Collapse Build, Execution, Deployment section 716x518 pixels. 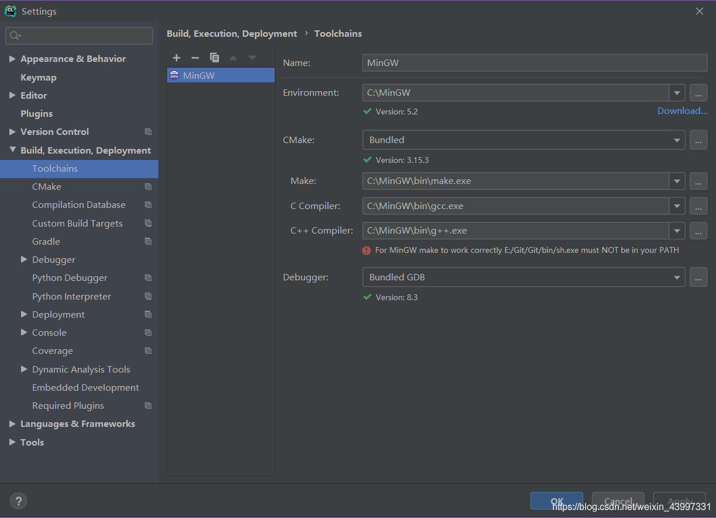[x=12, y=150]
